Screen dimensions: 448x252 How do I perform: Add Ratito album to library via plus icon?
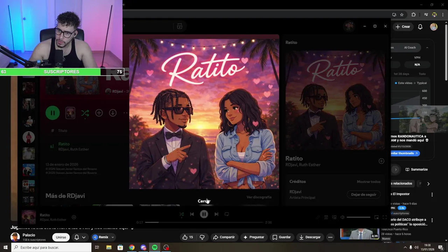[99, 113]
